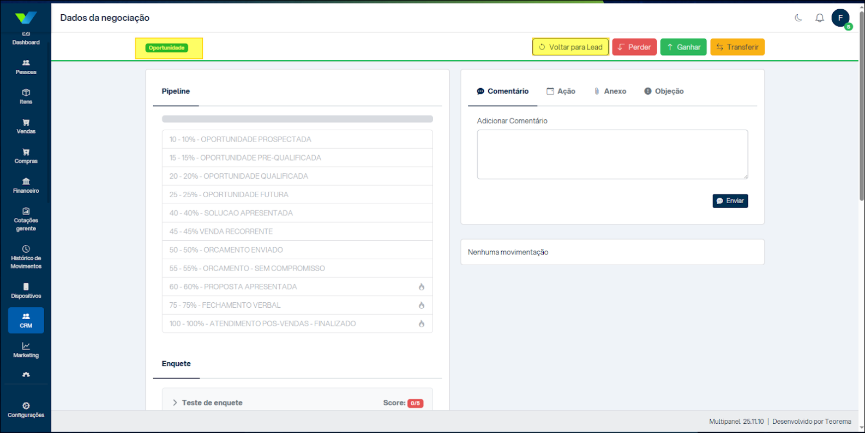The image size is (865, 433).
Task: Open Configurações gear in sidebar
Action: coord(26,410)
